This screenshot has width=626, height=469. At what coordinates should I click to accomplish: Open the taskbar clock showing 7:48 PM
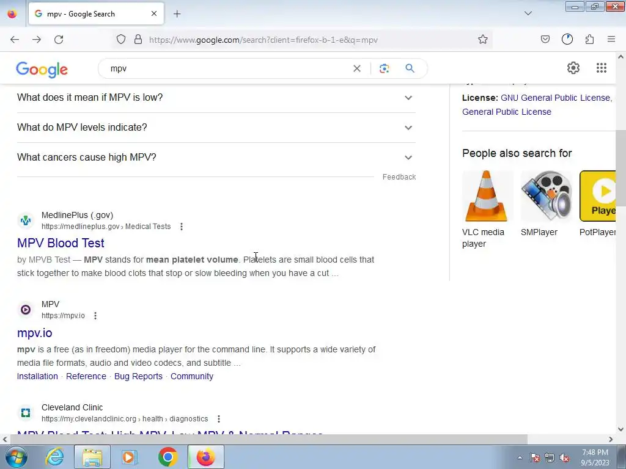(595, 457)
